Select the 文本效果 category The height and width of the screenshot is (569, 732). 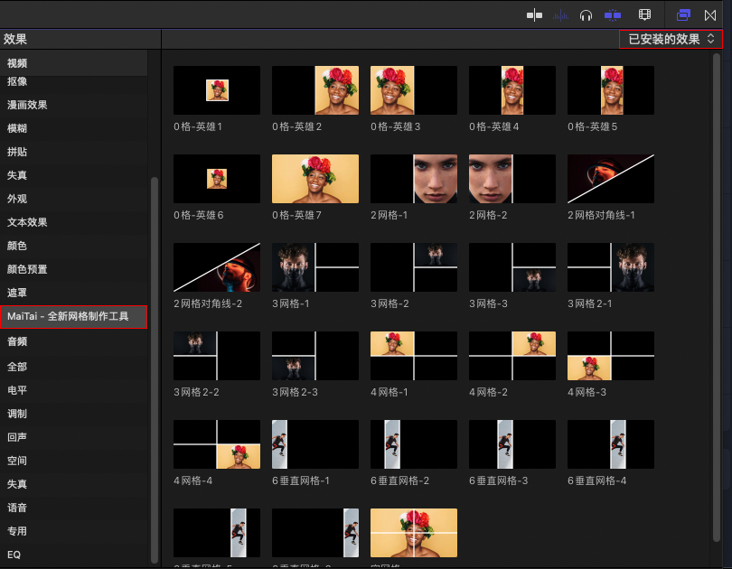click(x=74, y=222)
